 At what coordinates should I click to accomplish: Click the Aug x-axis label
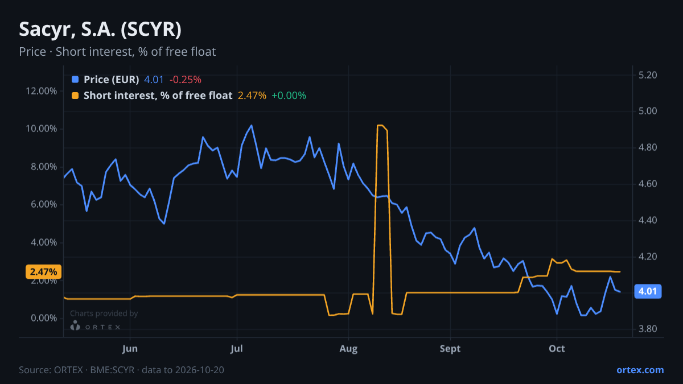point(348,349)
